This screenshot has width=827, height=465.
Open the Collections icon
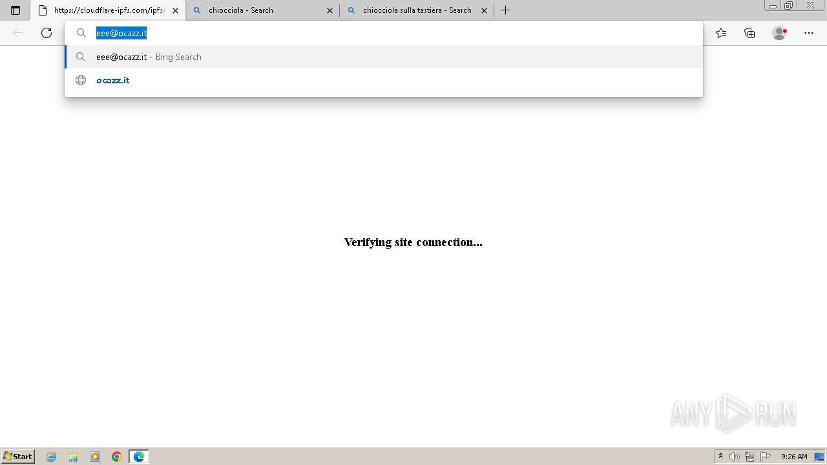749,33
